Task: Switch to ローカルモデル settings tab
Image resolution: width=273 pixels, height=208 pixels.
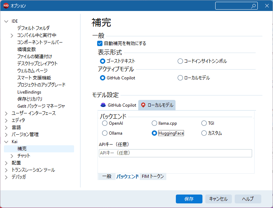Action: 157,105
